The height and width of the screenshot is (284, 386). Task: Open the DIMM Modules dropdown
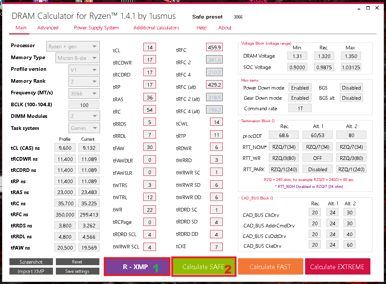point(84,116)
